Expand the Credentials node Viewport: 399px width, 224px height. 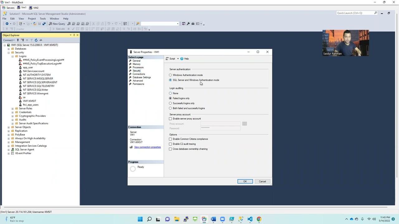click(12, 112)
